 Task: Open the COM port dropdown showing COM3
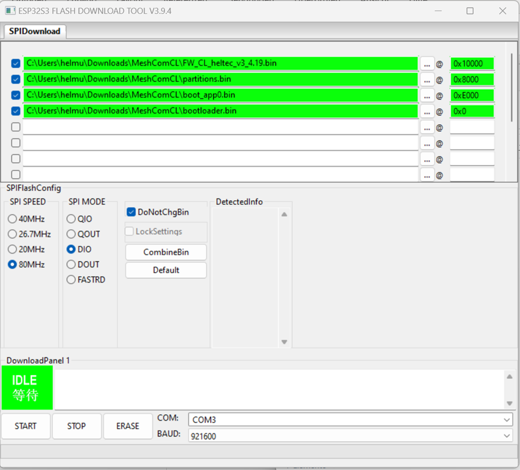click(x=351, y=419)
